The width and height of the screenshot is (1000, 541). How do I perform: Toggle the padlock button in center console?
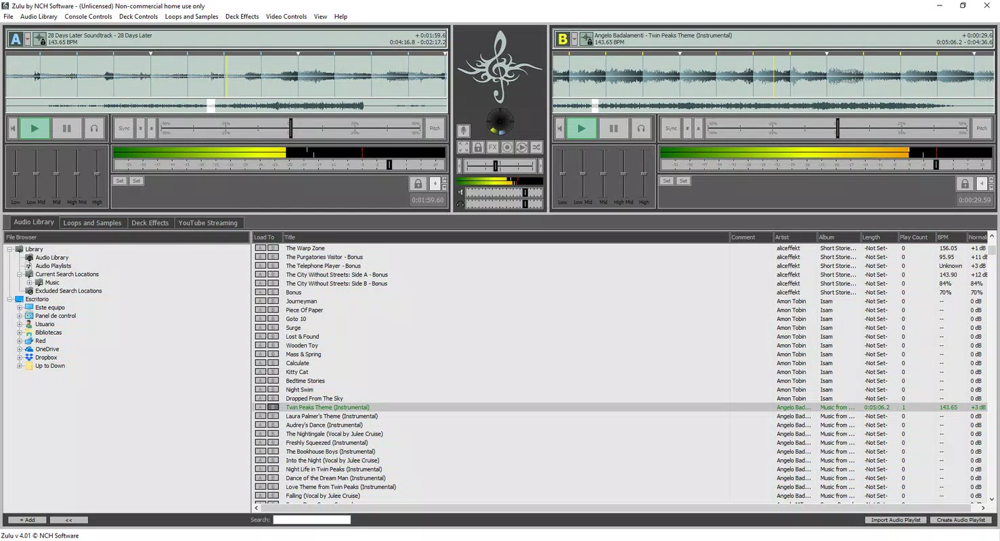point(478,147)
